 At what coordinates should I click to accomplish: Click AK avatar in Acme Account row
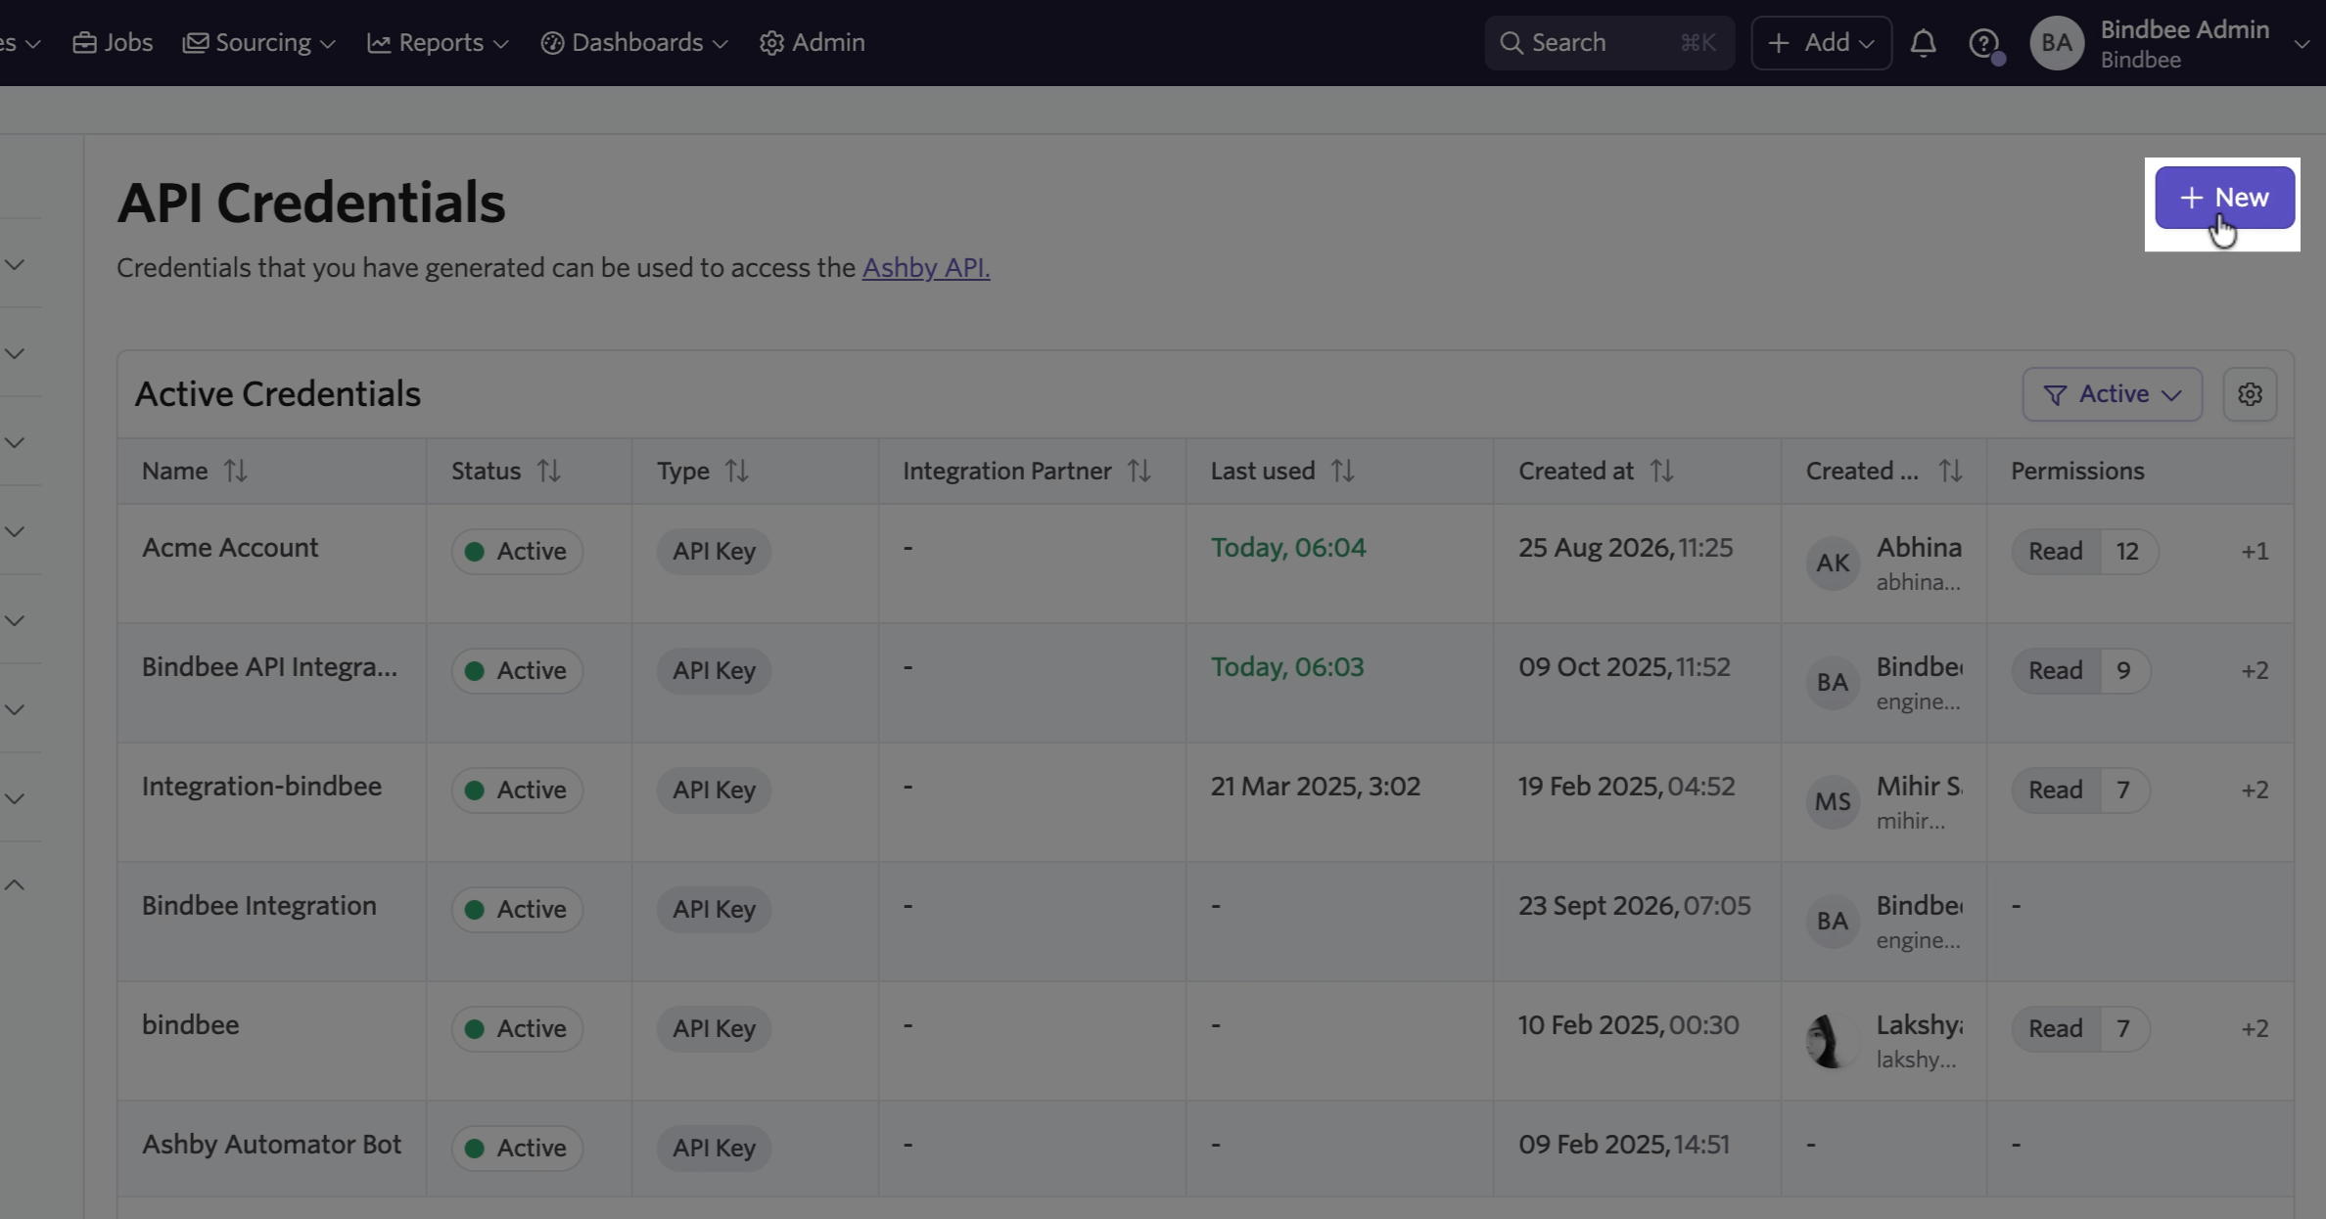point(1833,563)
